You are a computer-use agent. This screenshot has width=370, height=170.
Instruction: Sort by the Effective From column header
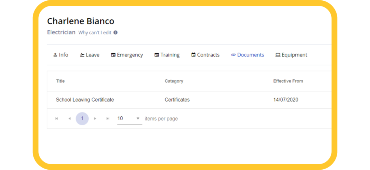click(288, 81)
